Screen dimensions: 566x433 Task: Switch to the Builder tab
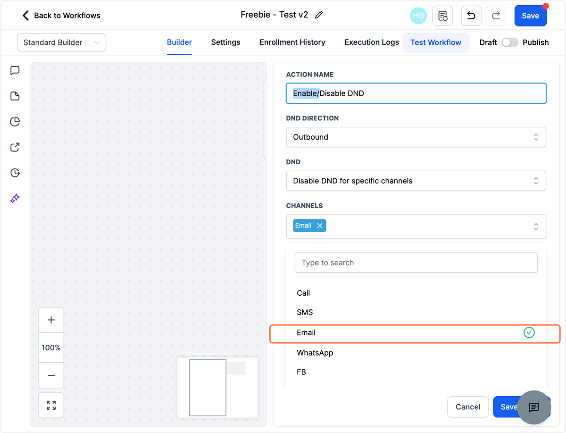point(179,42)
